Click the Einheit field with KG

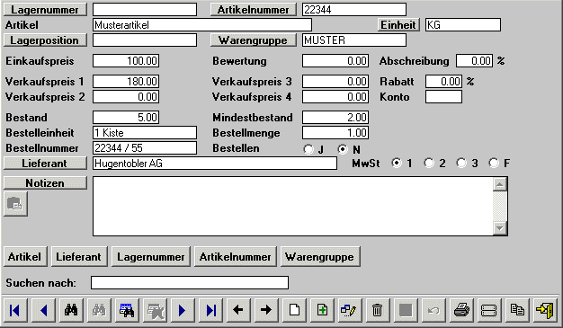pyautogui.click(x=463, y=25)
